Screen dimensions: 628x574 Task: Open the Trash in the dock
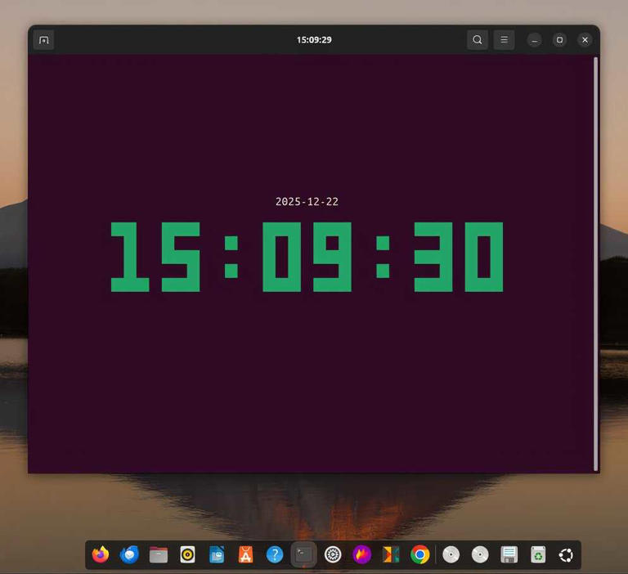[538, 554]
